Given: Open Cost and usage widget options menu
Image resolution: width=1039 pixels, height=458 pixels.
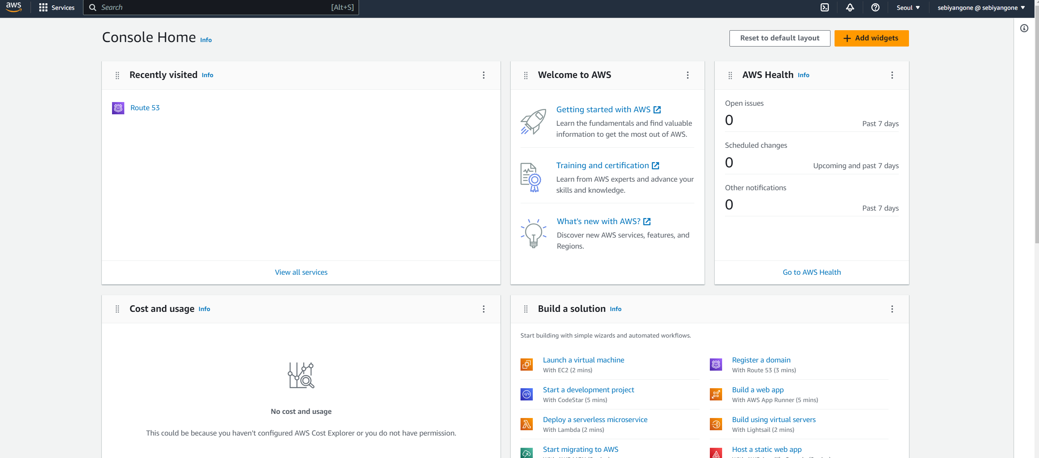Looking at the screenshot, I should (484, 309).
